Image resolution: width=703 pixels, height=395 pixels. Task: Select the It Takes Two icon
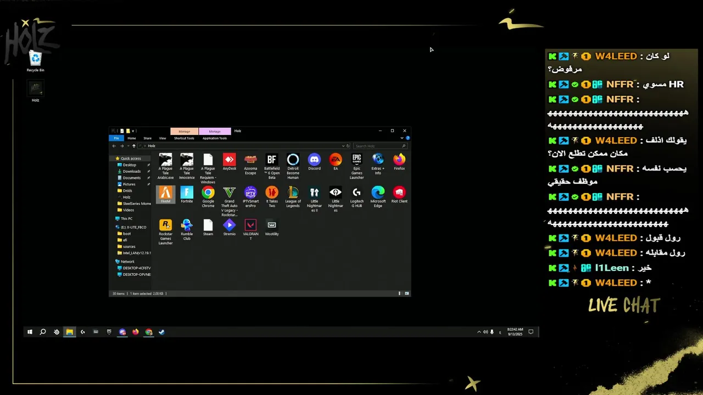[272, 196]
